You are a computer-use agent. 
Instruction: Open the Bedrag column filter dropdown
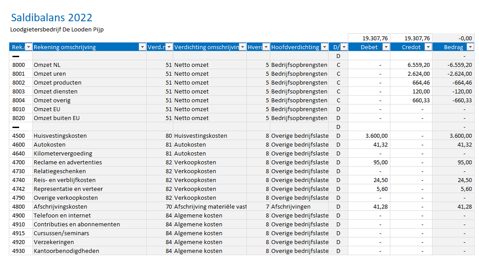(469, 47)
